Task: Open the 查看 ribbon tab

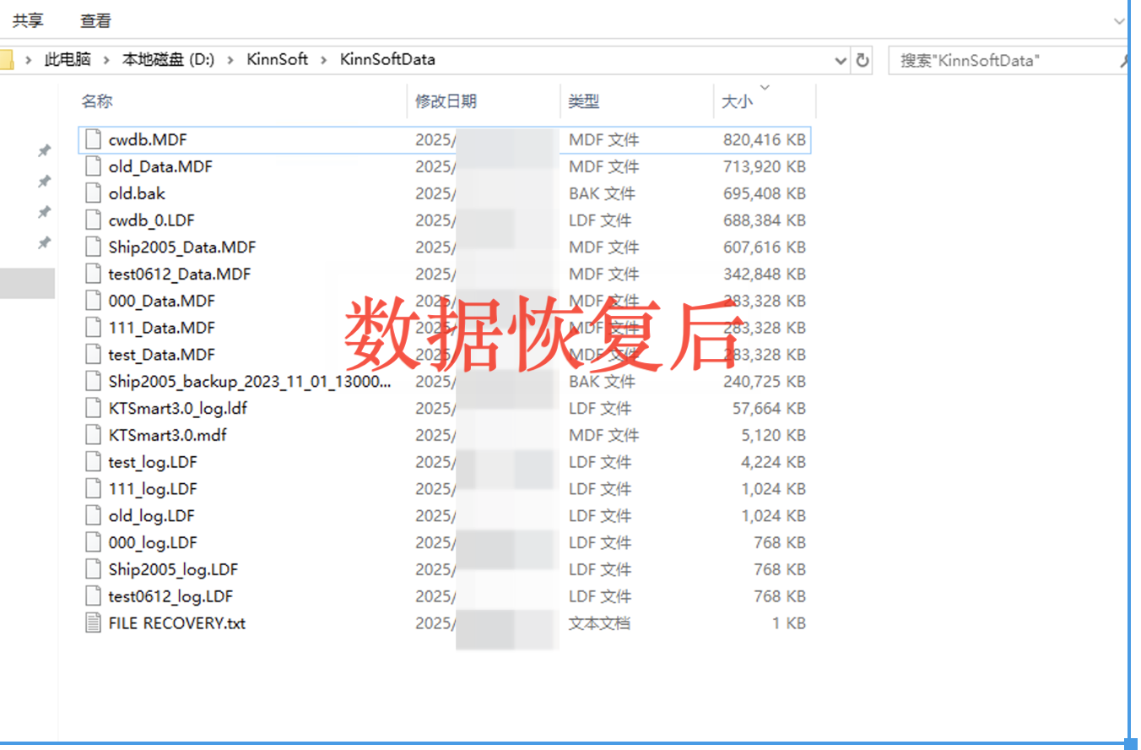Action: coord(95,20)
